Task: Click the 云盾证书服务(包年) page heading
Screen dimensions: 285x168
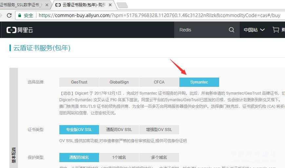Action: click(x=42, y=48)
